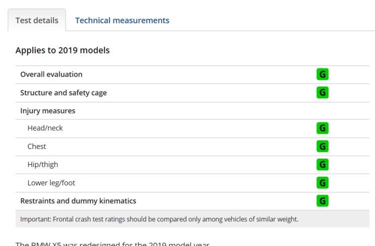Screen dimensions: 375x246
Task: Click the Structure and safety cage G badge
Action: [x=322, y=92]
